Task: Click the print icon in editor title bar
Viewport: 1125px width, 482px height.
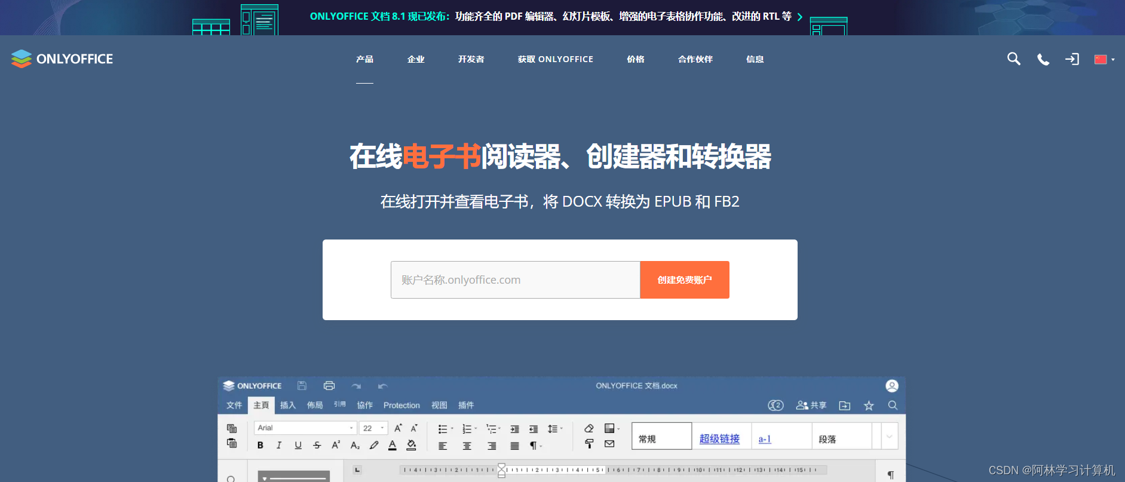Action: click(329, 386)
